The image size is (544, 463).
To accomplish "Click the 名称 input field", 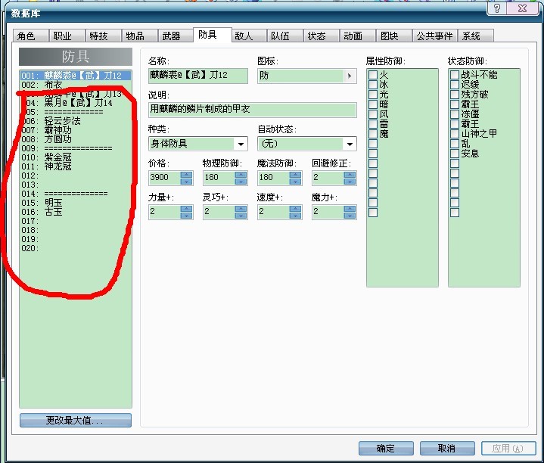I will point(198,75).
